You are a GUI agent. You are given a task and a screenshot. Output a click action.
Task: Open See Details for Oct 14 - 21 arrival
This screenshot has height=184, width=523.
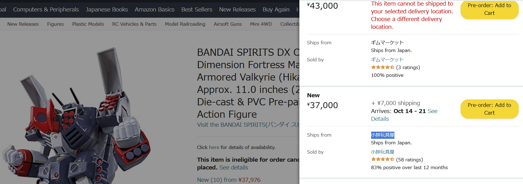tap(404, 115)
